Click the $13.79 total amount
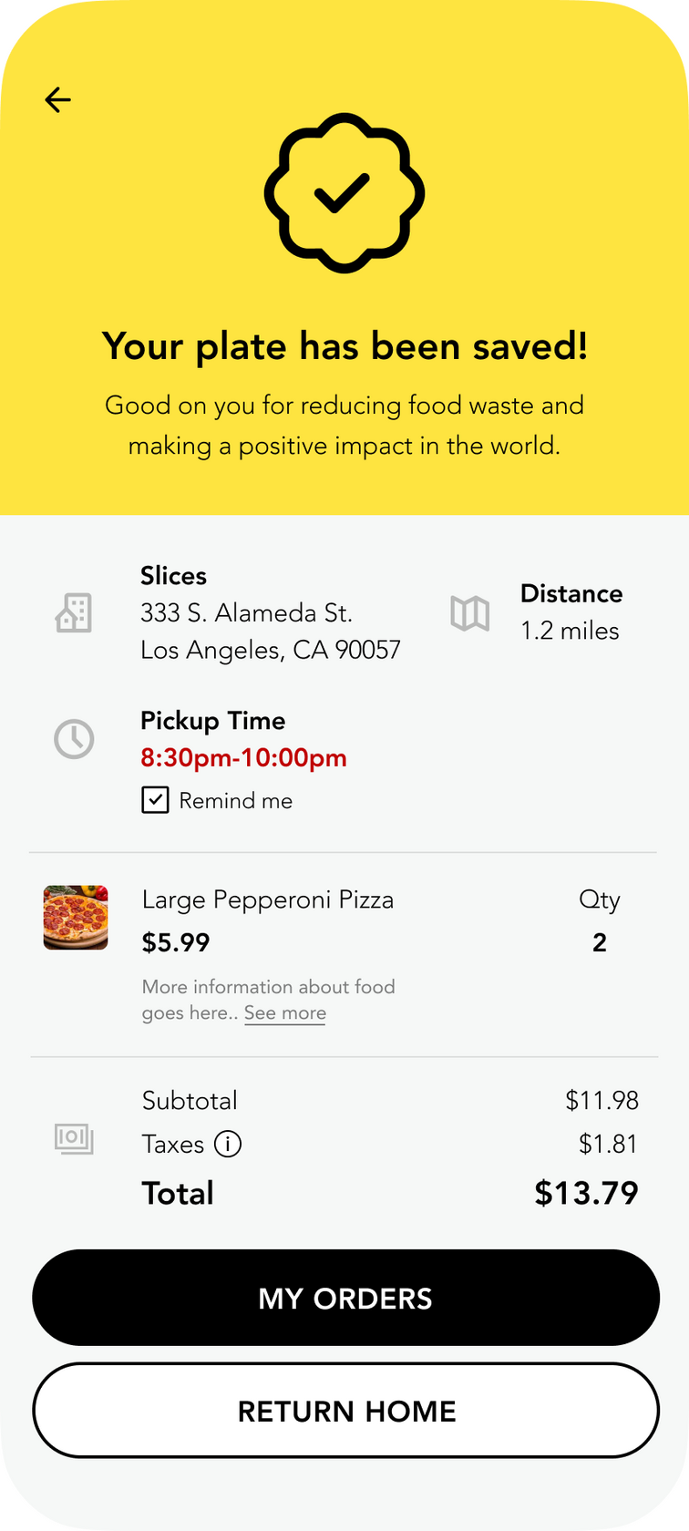This screenshot has width=689, height=1531. pos(586,1193)
